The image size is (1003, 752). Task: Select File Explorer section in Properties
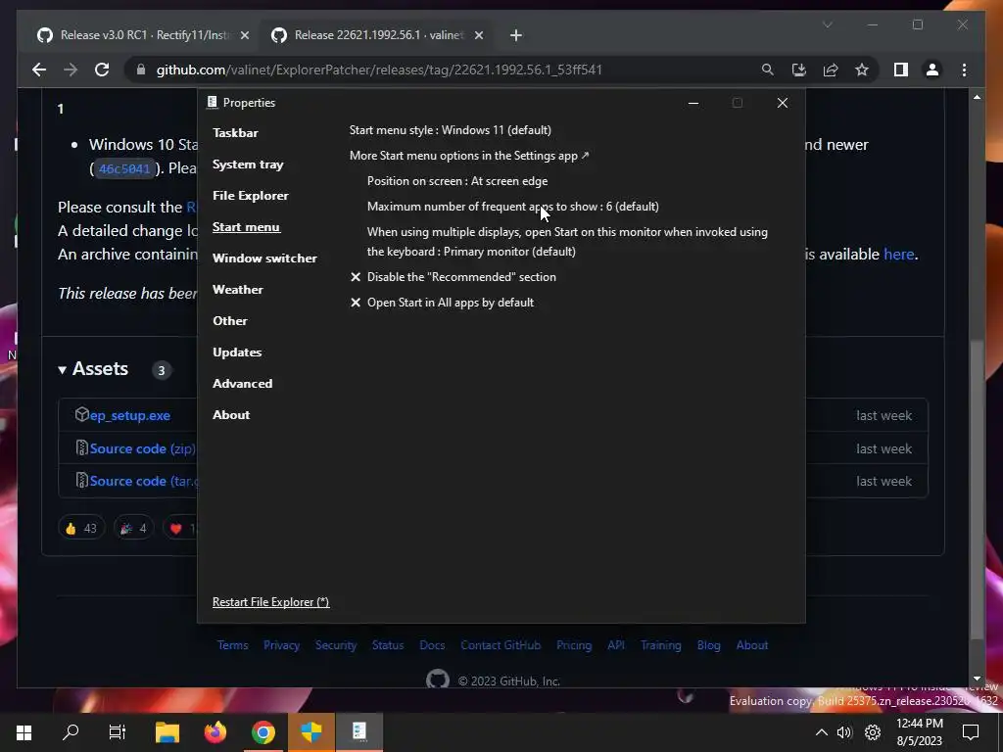[x=250, y=196]
